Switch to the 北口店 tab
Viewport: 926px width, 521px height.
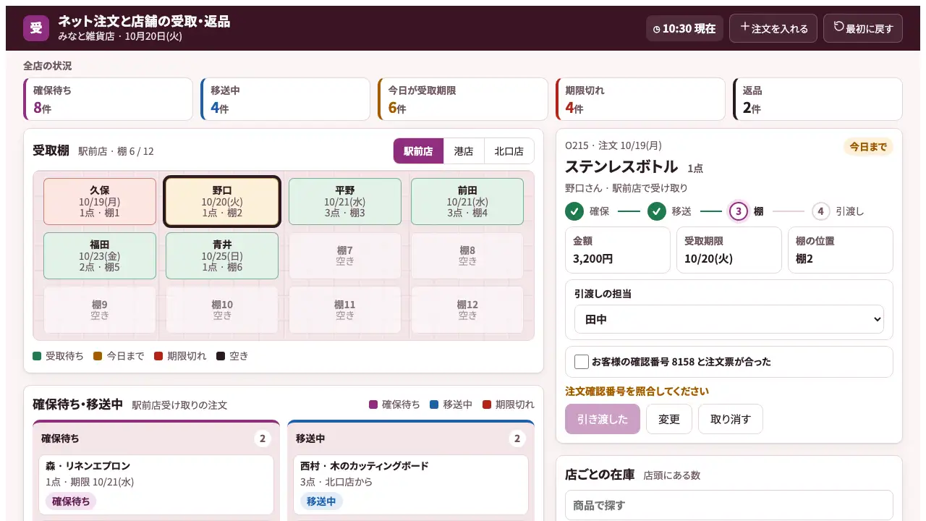point(509,151)
